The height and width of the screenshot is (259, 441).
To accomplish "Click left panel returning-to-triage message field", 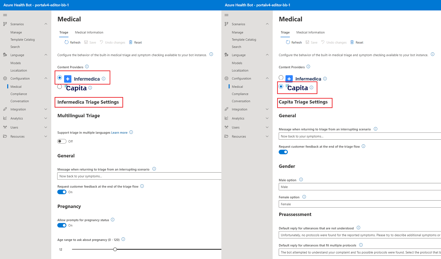I will 139,176.
